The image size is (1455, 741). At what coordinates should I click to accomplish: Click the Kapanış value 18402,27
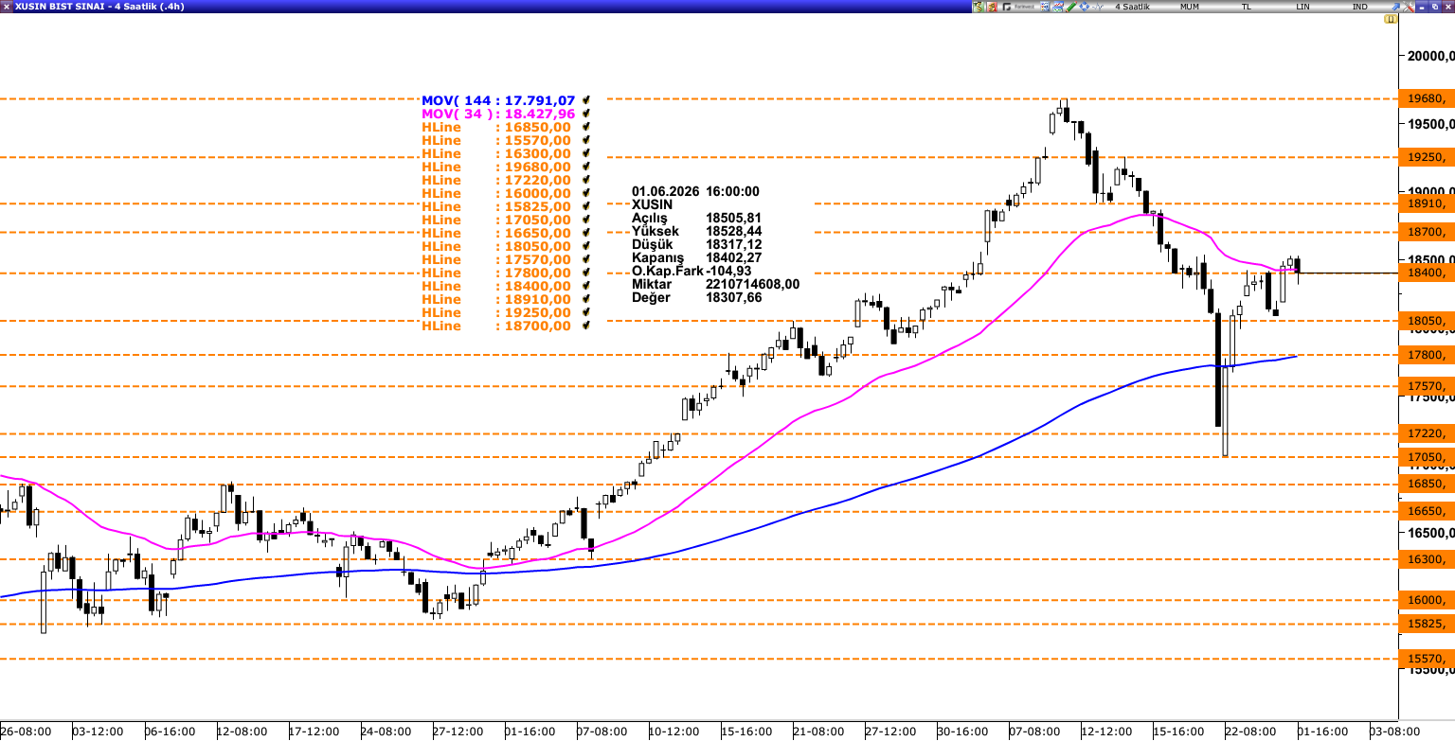[733, 257]
